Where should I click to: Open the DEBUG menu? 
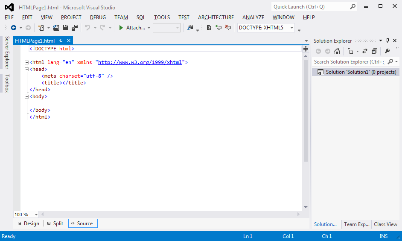(98, 17)
